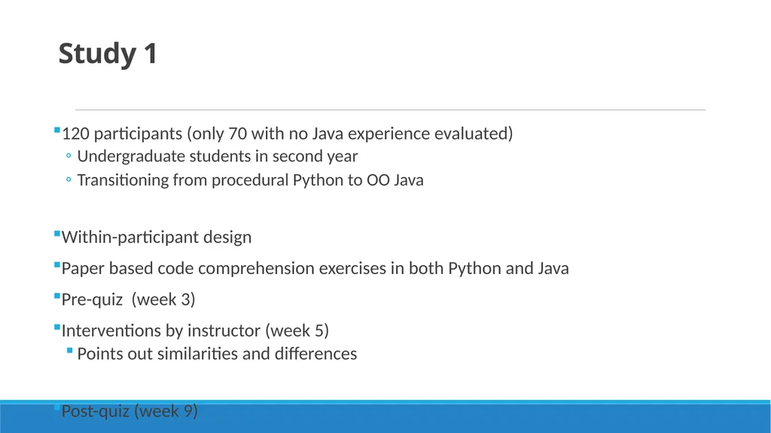Screen dimensions: 771x433
Task: Click the bullet beside Paper based code
Action: click(x=57, y=265)
